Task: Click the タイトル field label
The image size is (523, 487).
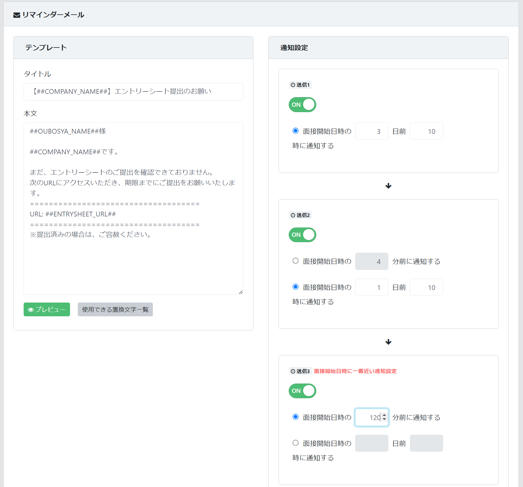Action: (x=37, y=74)
